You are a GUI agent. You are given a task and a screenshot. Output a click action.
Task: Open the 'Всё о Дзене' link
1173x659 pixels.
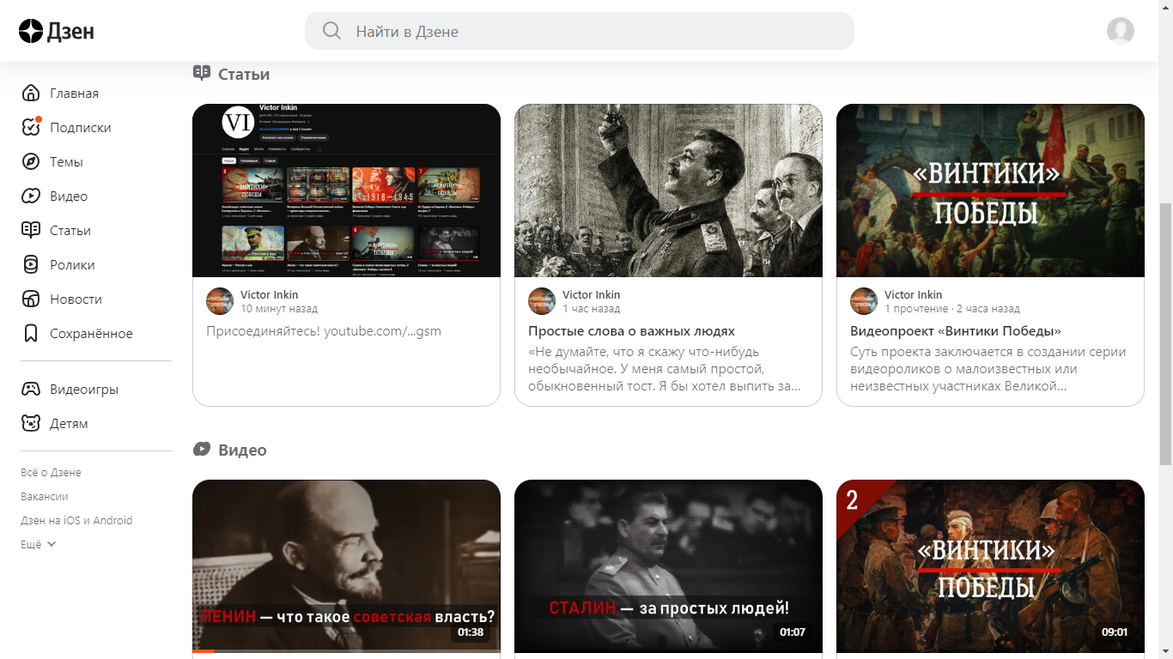point(51,473)
